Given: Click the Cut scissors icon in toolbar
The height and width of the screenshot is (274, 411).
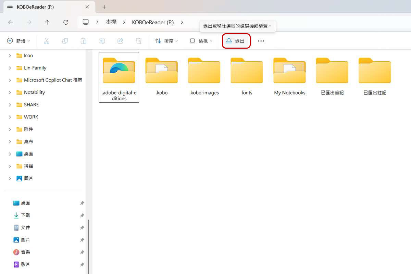Looking at the screenshot, I should 47,41.
